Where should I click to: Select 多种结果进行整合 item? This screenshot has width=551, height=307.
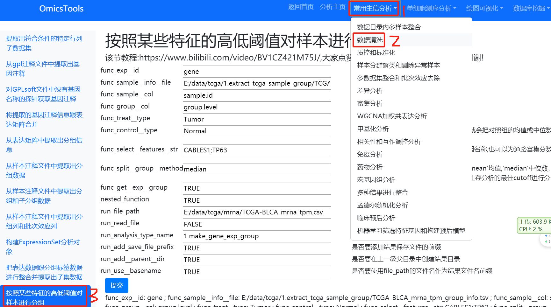coord(411,192)
